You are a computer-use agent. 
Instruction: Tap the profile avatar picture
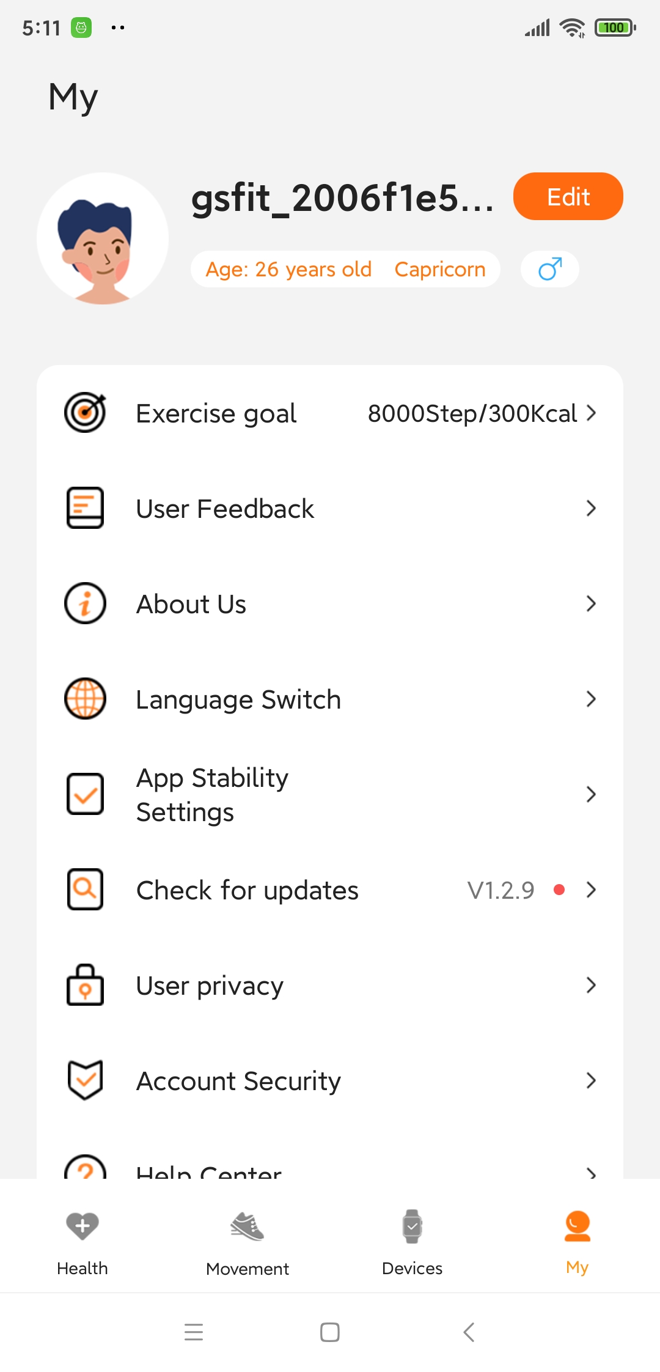(103, 238)
